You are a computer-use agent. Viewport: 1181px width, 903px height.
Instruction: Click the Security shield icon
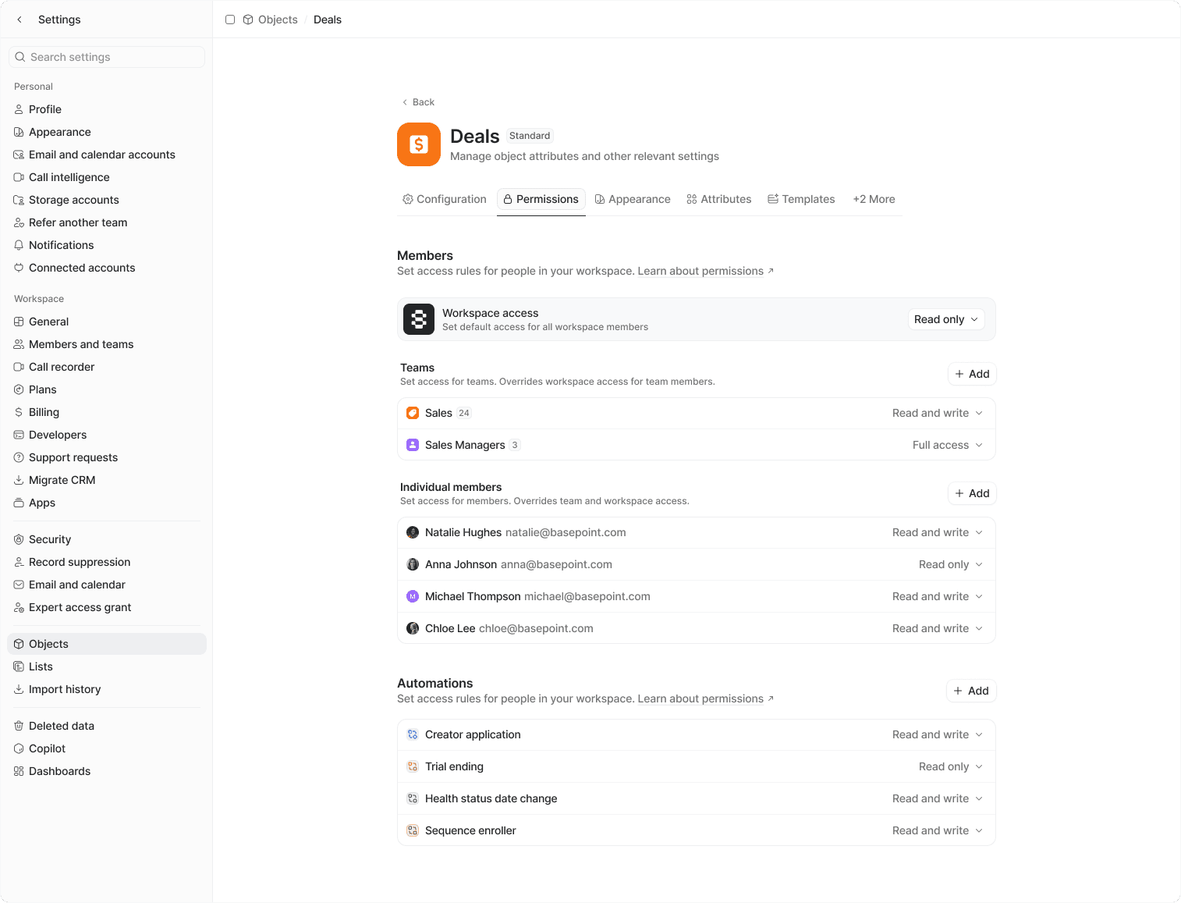coord(18,539)
